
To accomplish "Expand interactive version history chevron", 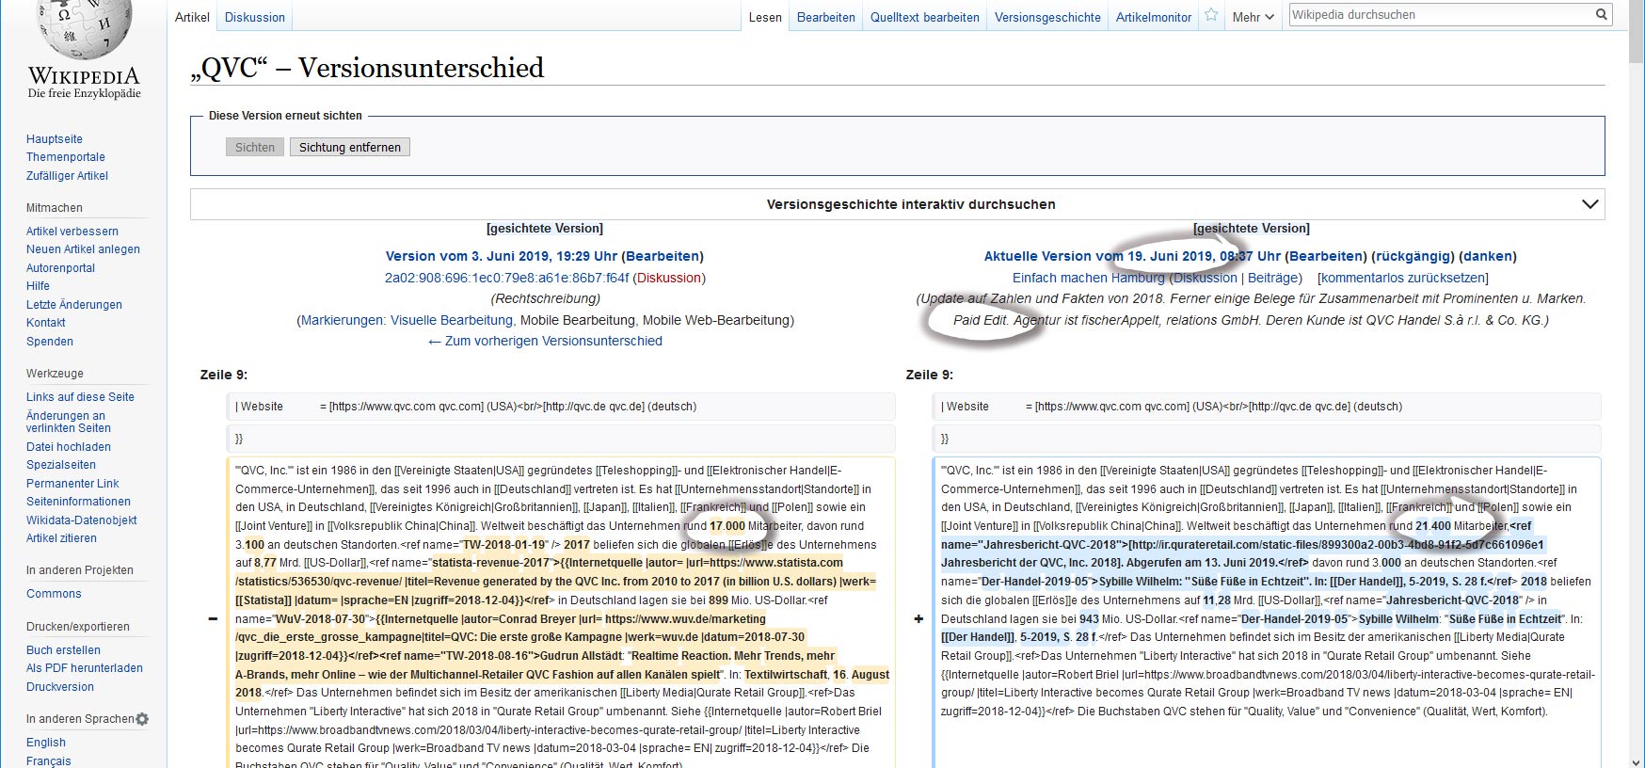I will [x=1589, y=204].
